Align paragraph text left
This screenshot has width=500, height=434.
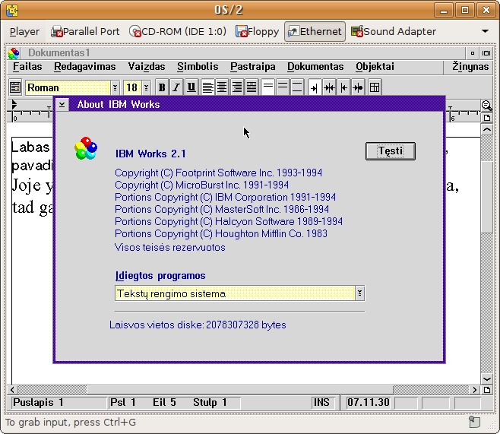208,87
